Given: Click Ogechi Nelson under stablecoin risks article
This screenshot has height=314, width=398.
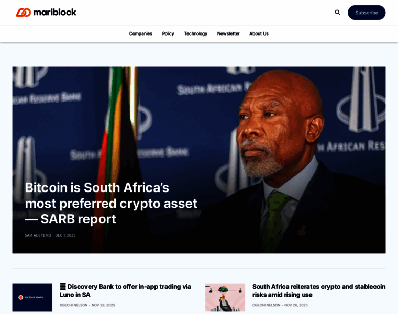Looking at the screenshot, I should point(266,305).
